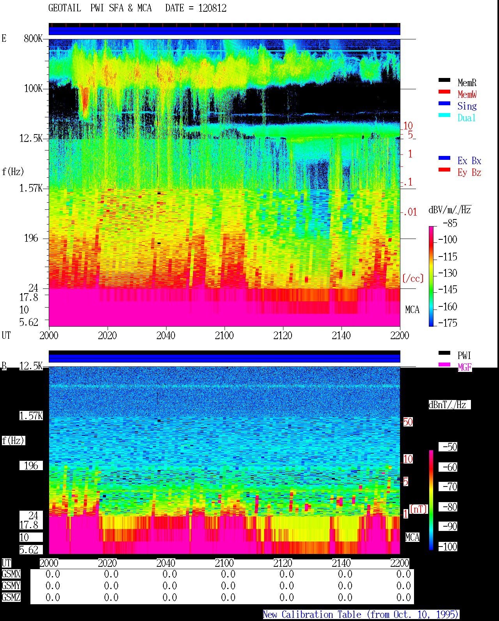Click the [nT] unit label

click(x=419, y=509)
